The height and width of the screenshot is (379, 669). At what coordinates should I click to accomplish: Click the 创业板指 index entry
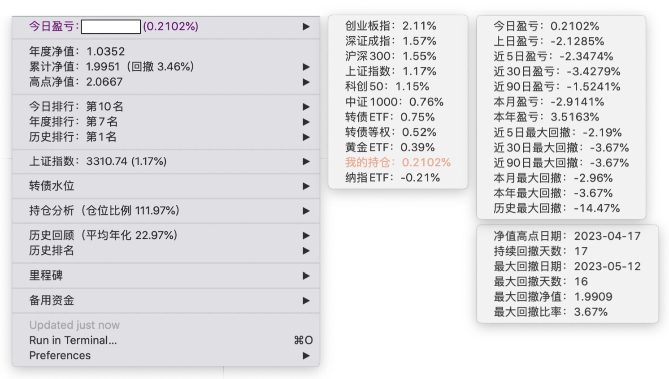click(391, 26)
